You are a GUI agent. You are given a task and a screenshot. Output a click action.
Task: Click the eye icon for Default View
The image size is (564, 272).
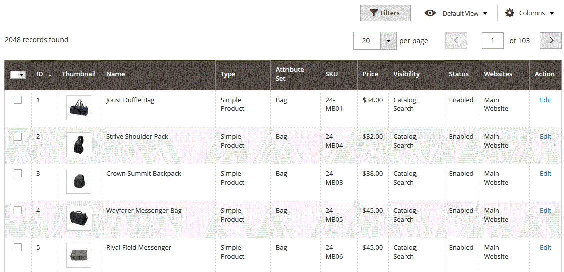tap(430, 13)
